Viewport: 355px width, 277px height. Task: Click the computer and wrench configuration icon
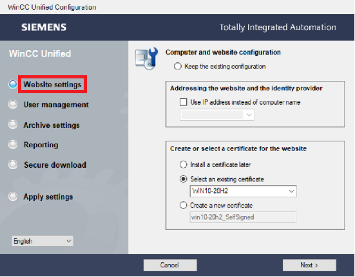146,58
